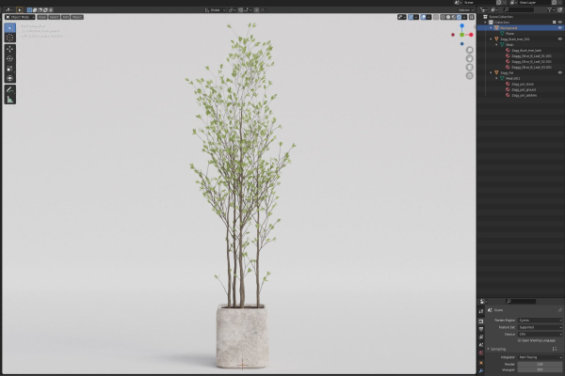Viewport: 565px width, 376px height.
Task: Click red X axis on gizmo
Action: pyautogui.click(x=471, y=35)
